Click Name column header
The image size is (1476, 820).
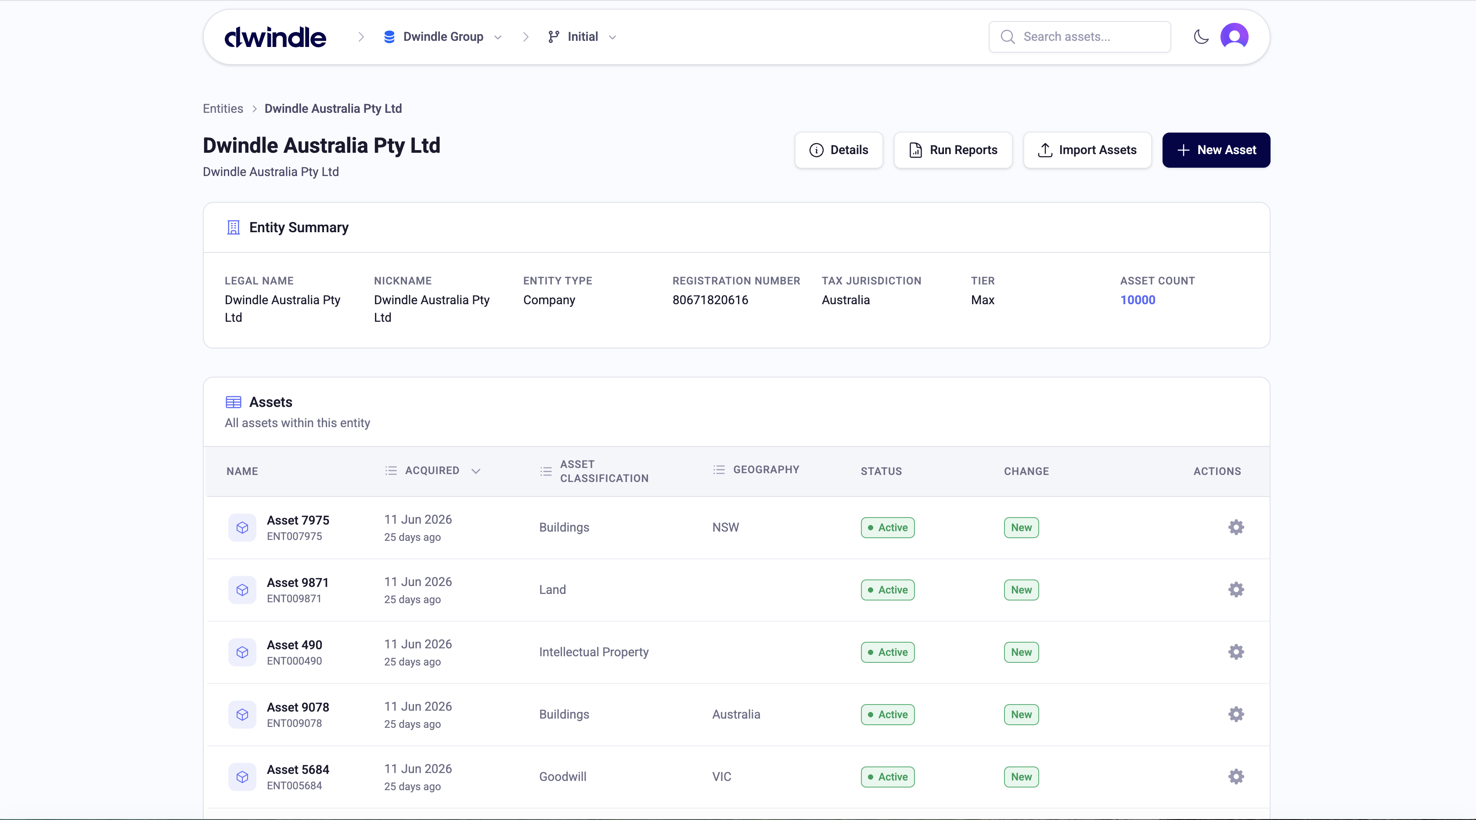click(242, 471)
